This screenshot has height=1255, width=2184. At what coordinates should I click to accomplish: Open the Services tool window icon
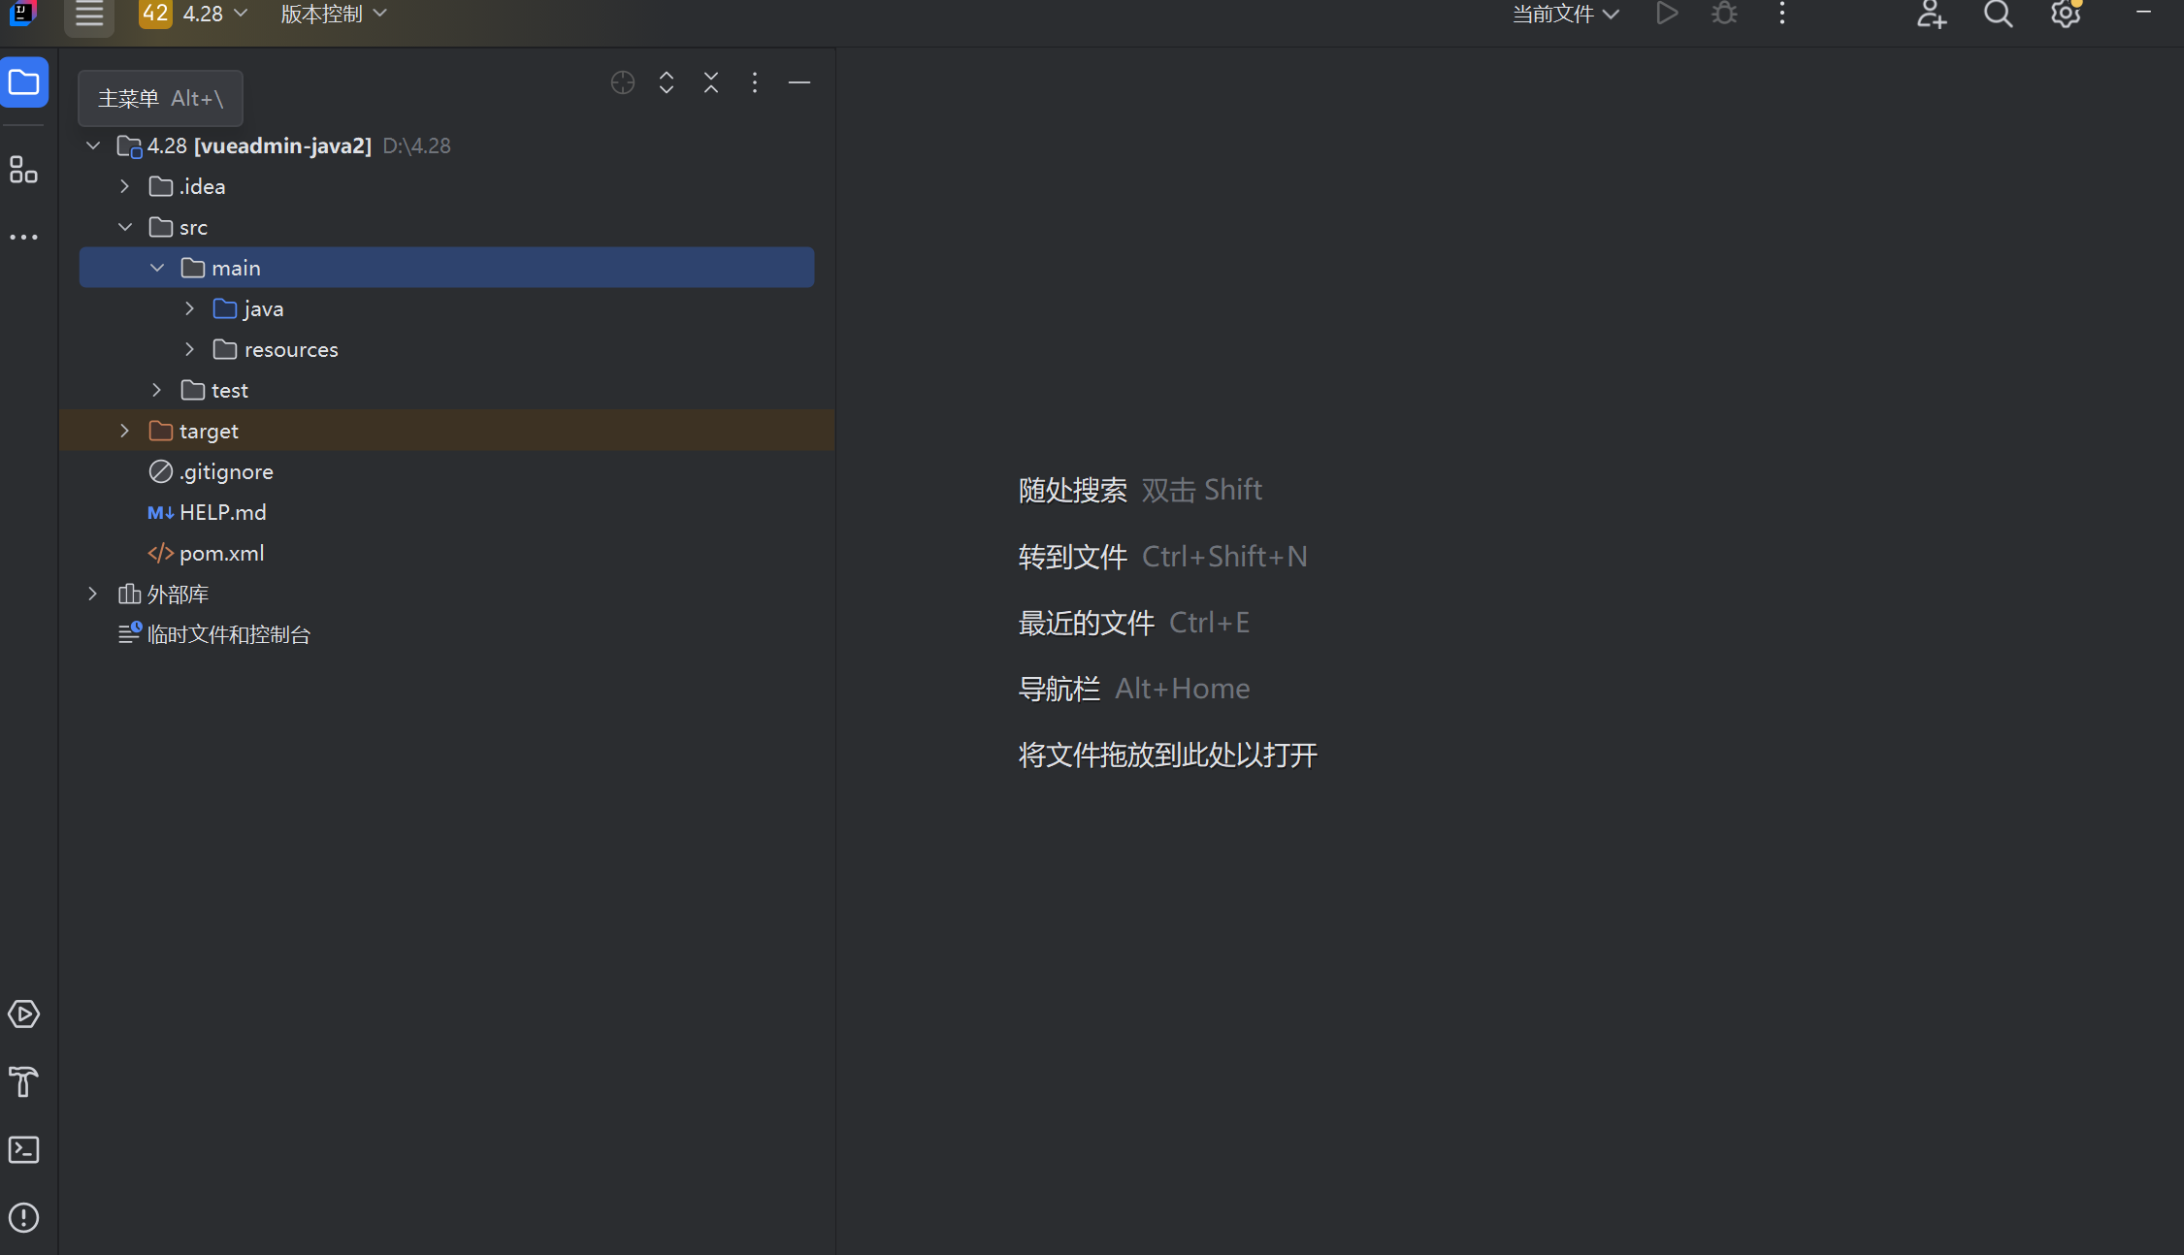pyautogui.click(x=23, y=1014)
